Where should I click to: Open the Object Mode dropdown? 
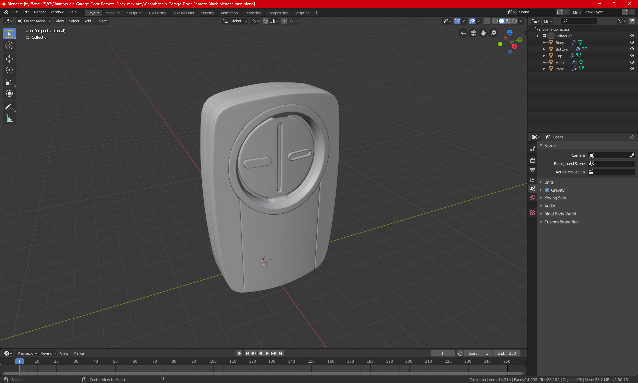click(34, 21)
